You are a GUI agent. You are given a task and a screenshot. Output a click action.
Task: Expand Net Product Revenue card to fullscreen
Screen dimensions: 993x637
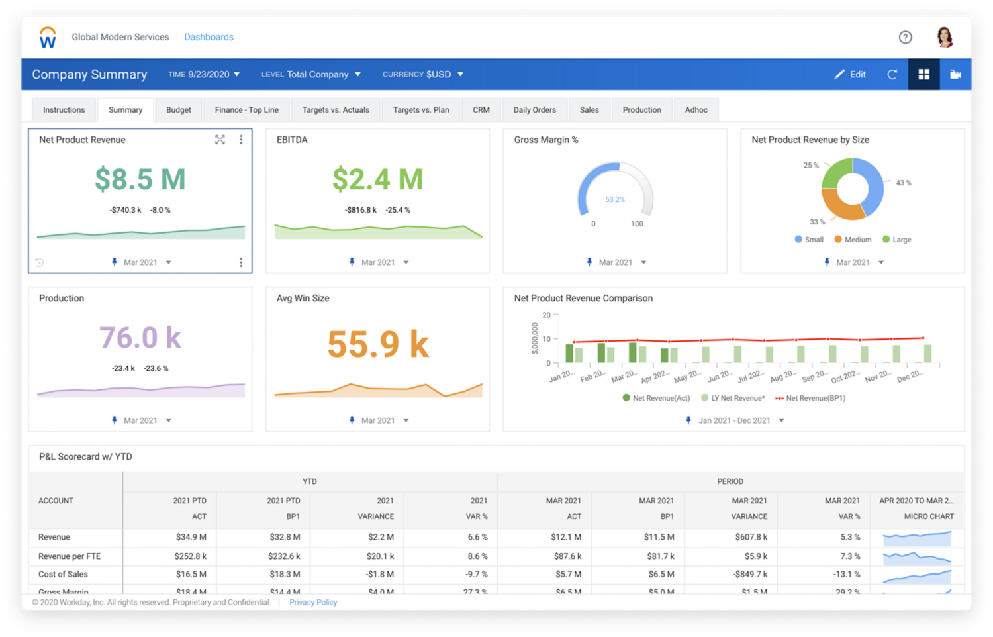[220, 140]
